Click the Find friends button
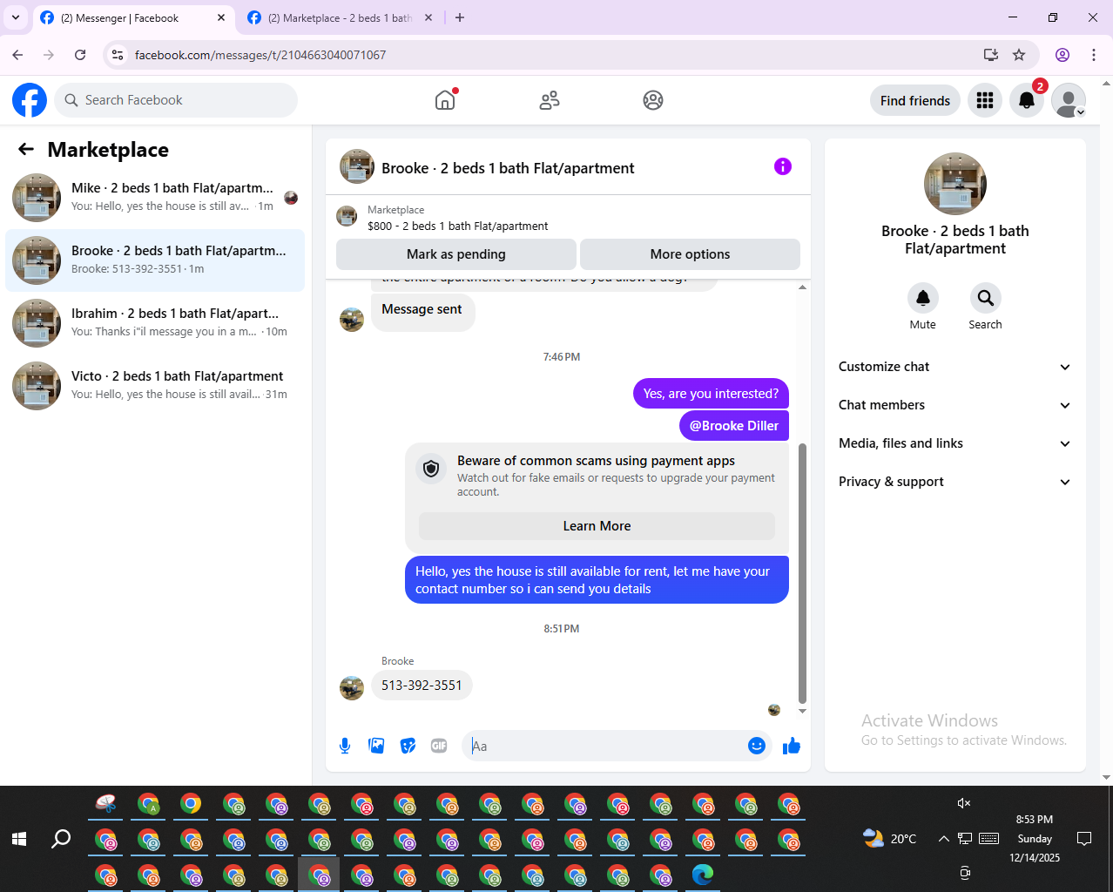 click(x=915, y=100)
